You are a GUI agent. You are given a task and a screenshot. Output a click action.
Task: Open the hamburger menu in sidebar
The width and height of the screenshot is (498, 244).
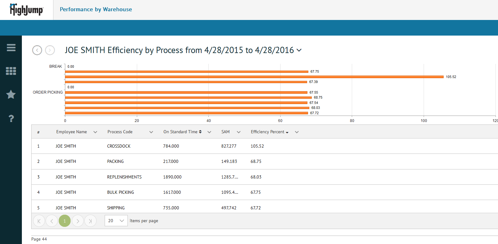coord(11,47)
